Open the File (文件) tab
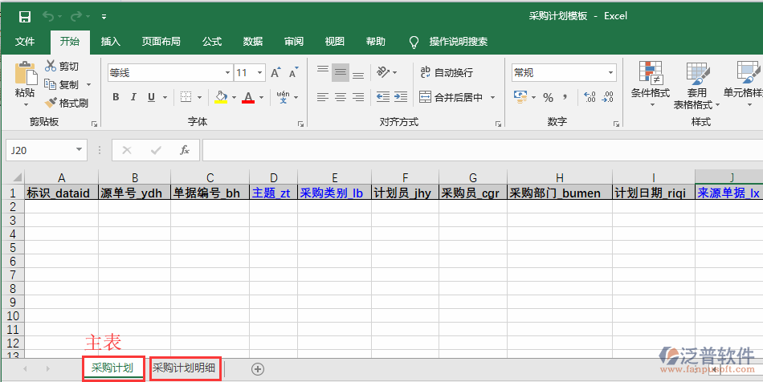763x382 pixels. 25,42
